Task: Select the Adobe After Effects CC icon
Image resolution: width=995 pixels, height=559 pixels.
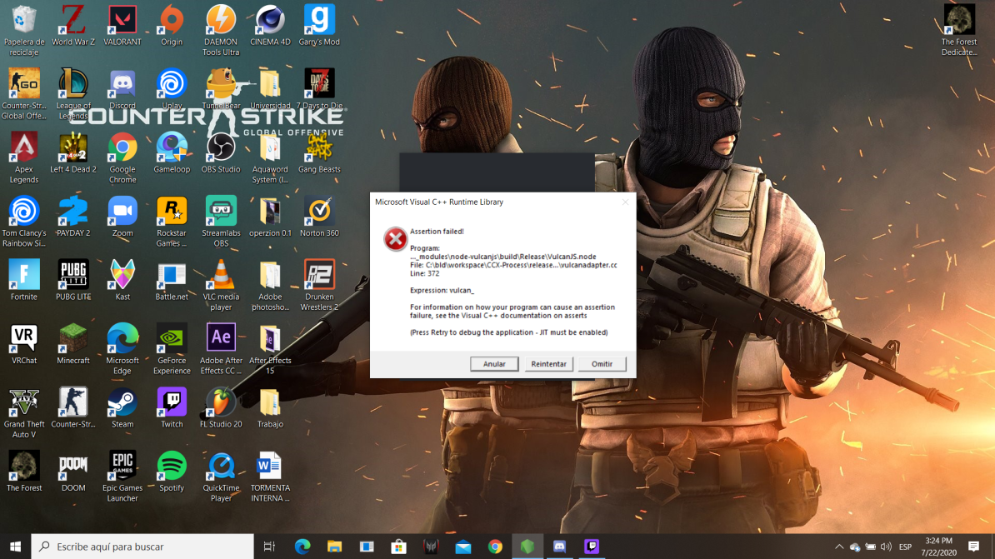Action: pos(221,349)
